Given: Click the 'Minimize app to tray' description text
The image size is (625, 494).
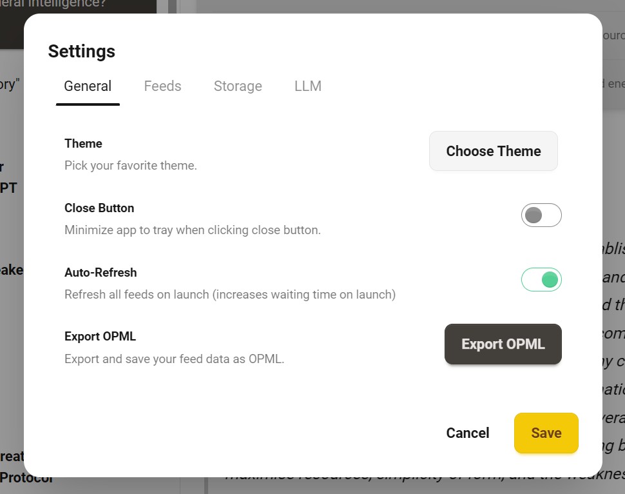Looking at the screenshot, I should click(x=193, y=230).
